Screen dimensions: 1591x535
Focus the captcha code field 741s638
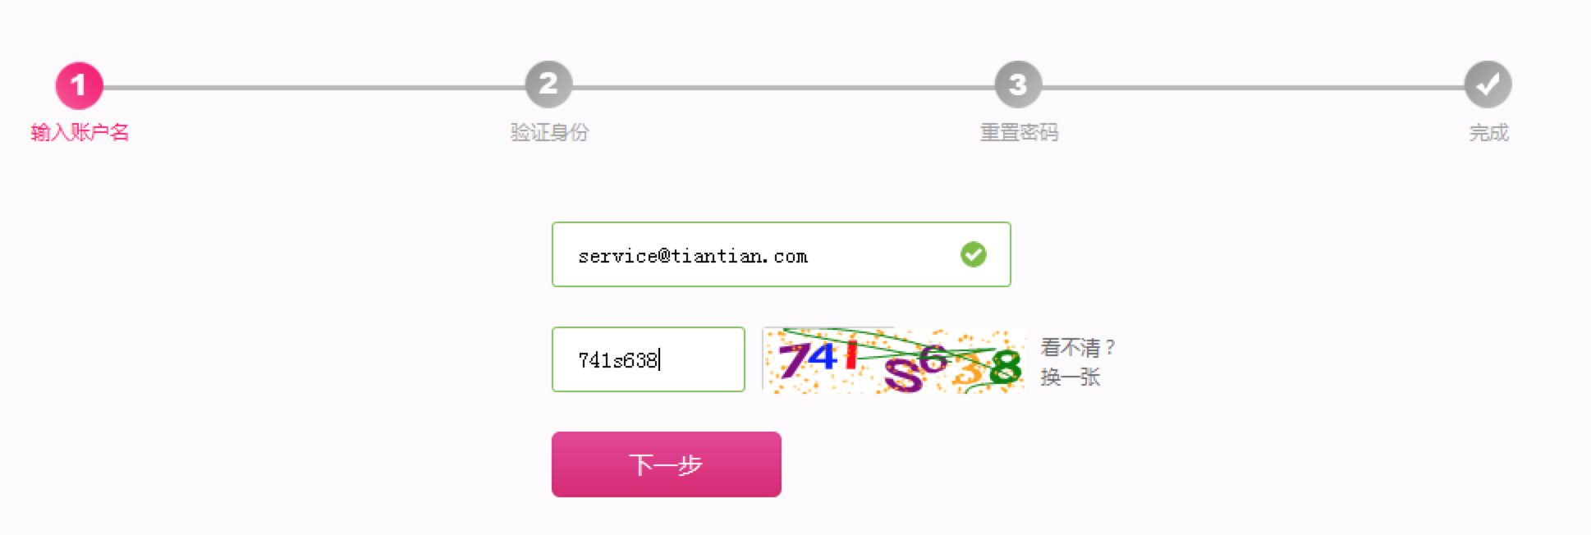tap(649, 359)
